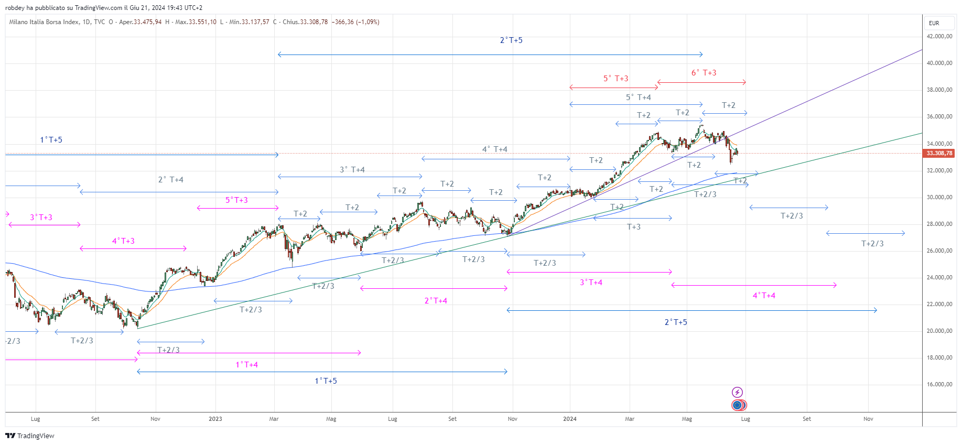962x445 pixels.
Task: Click the high value 'Max.33.551,10' in header
Action: click(196, 22)
